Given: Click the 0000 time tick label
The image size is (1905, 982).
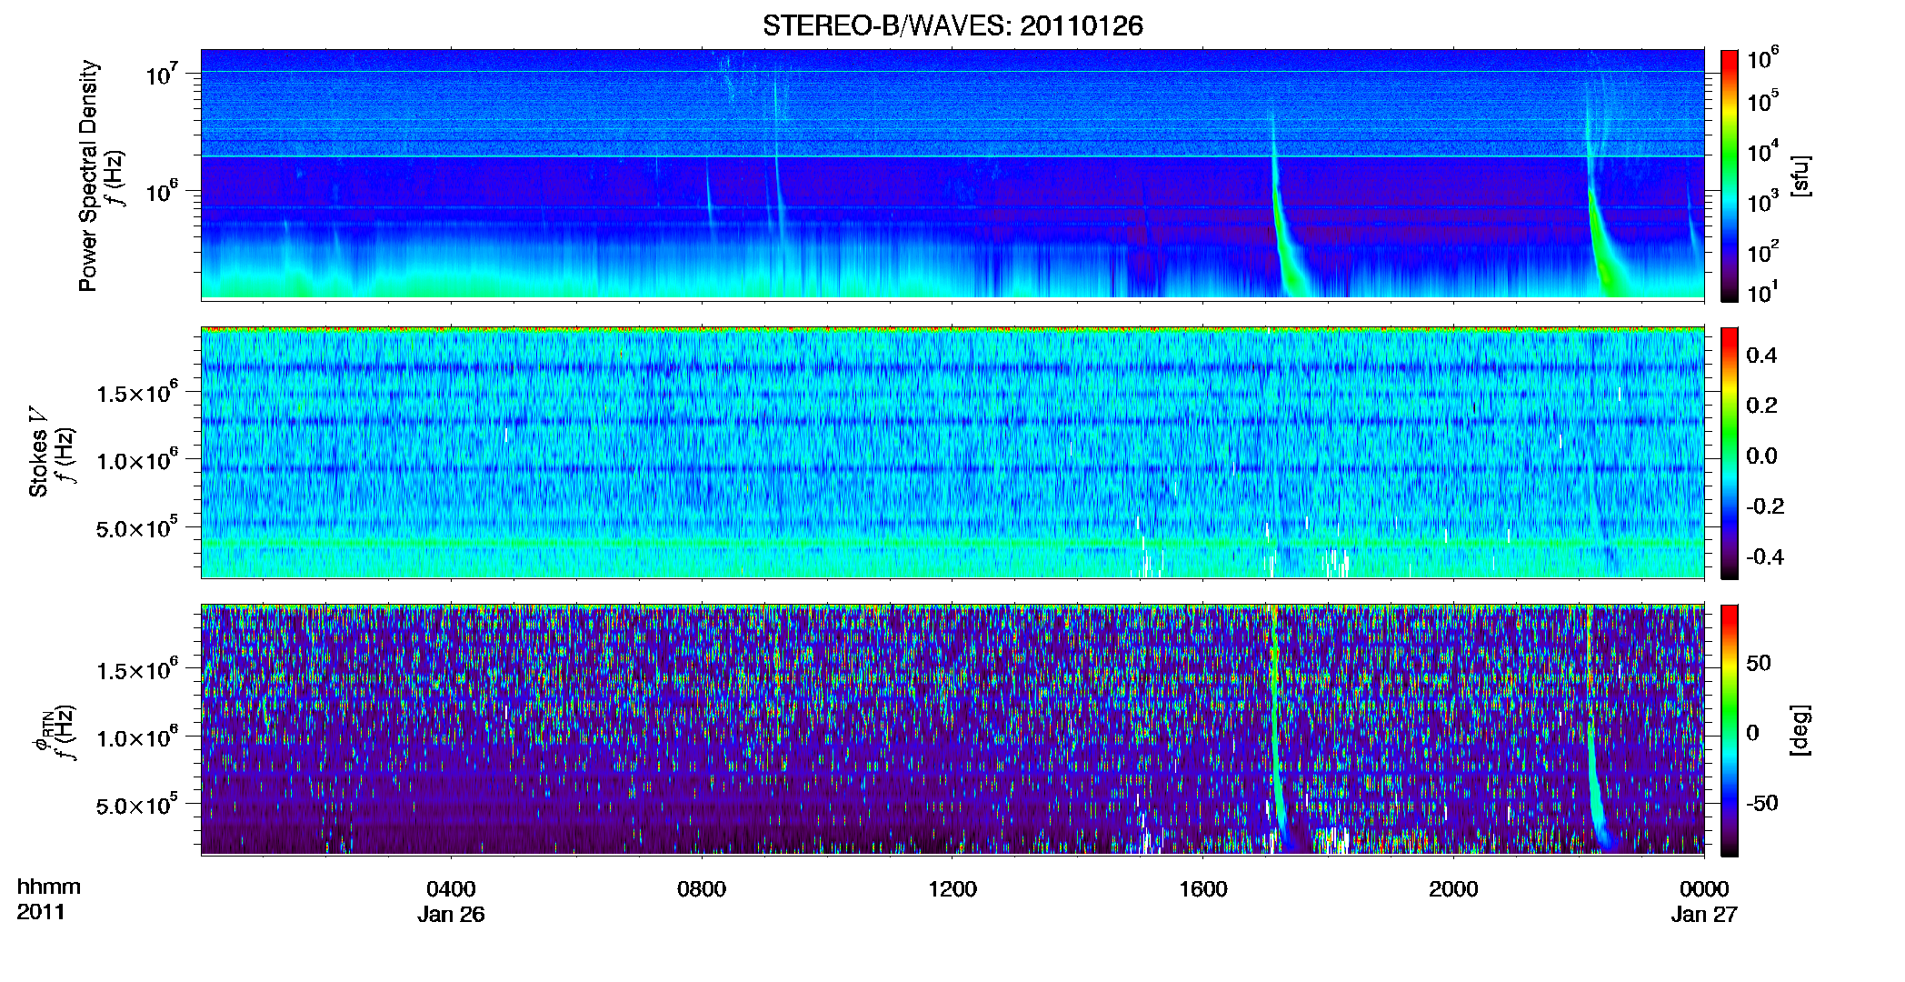Looking at the screenshot, I should [x=1704, y=888].
